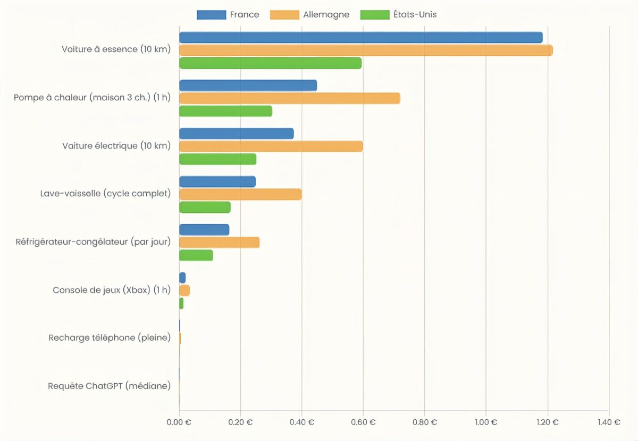Pick the green États-Unis bar for Voiture électrique
638x441 pixels.
(217, 159)
